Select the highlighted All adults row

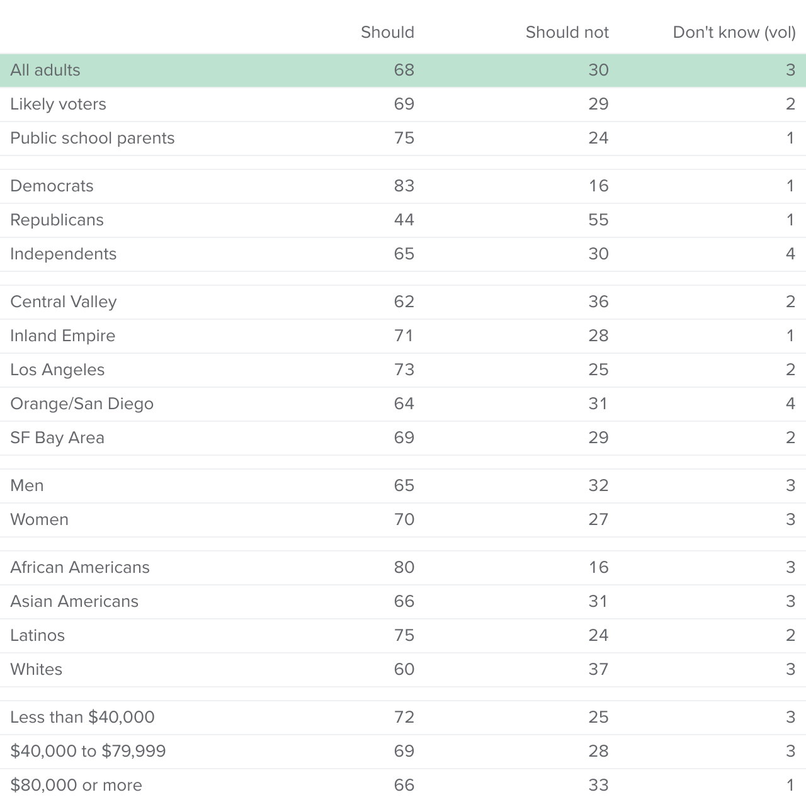[403, 70]
